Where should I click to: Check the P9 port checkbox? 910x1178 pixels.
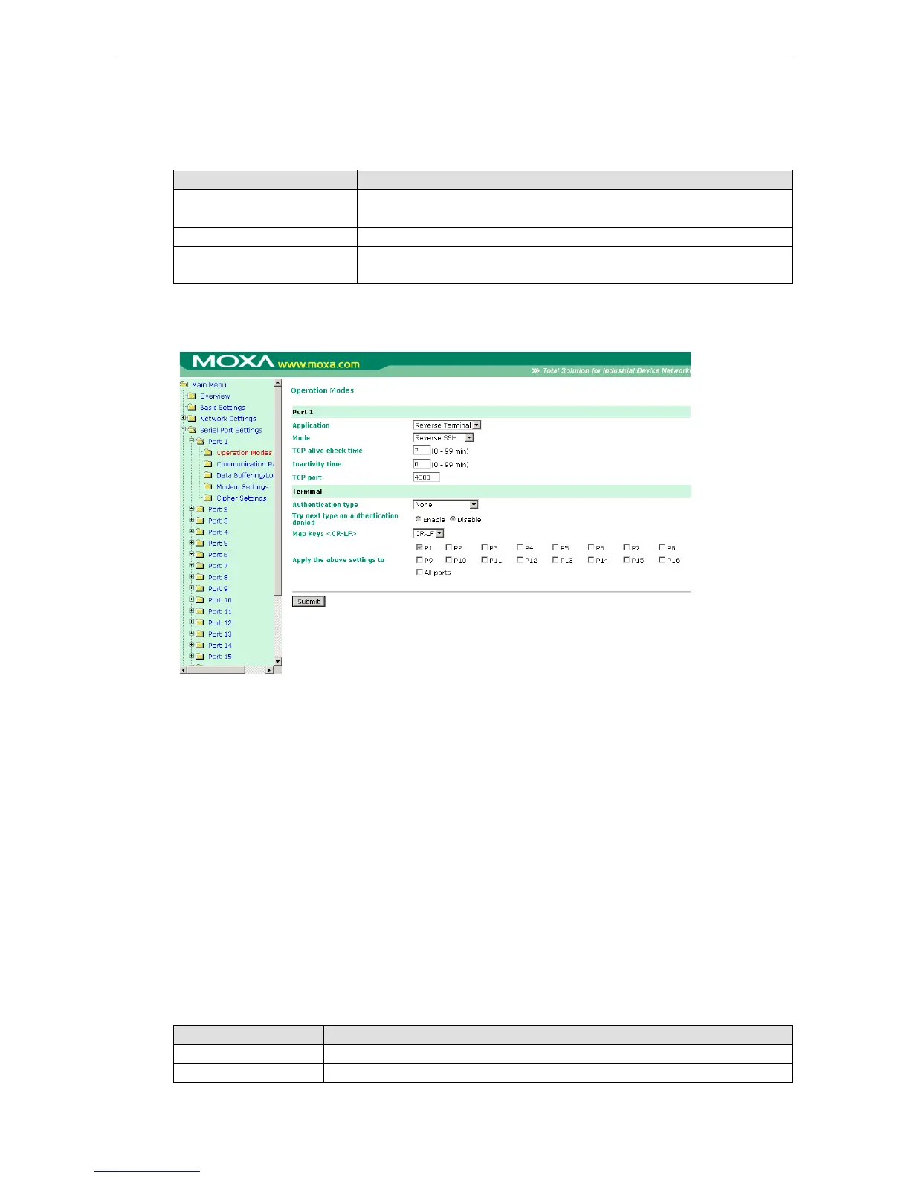click(419, 560)
